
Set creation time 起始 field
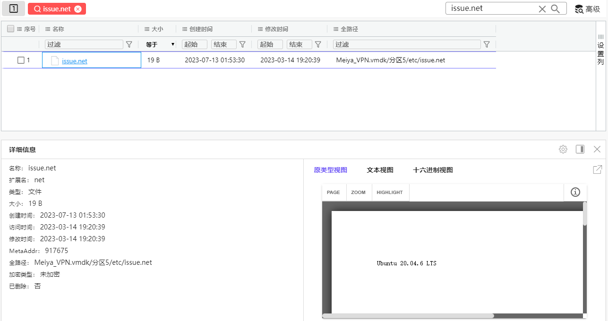195,44
